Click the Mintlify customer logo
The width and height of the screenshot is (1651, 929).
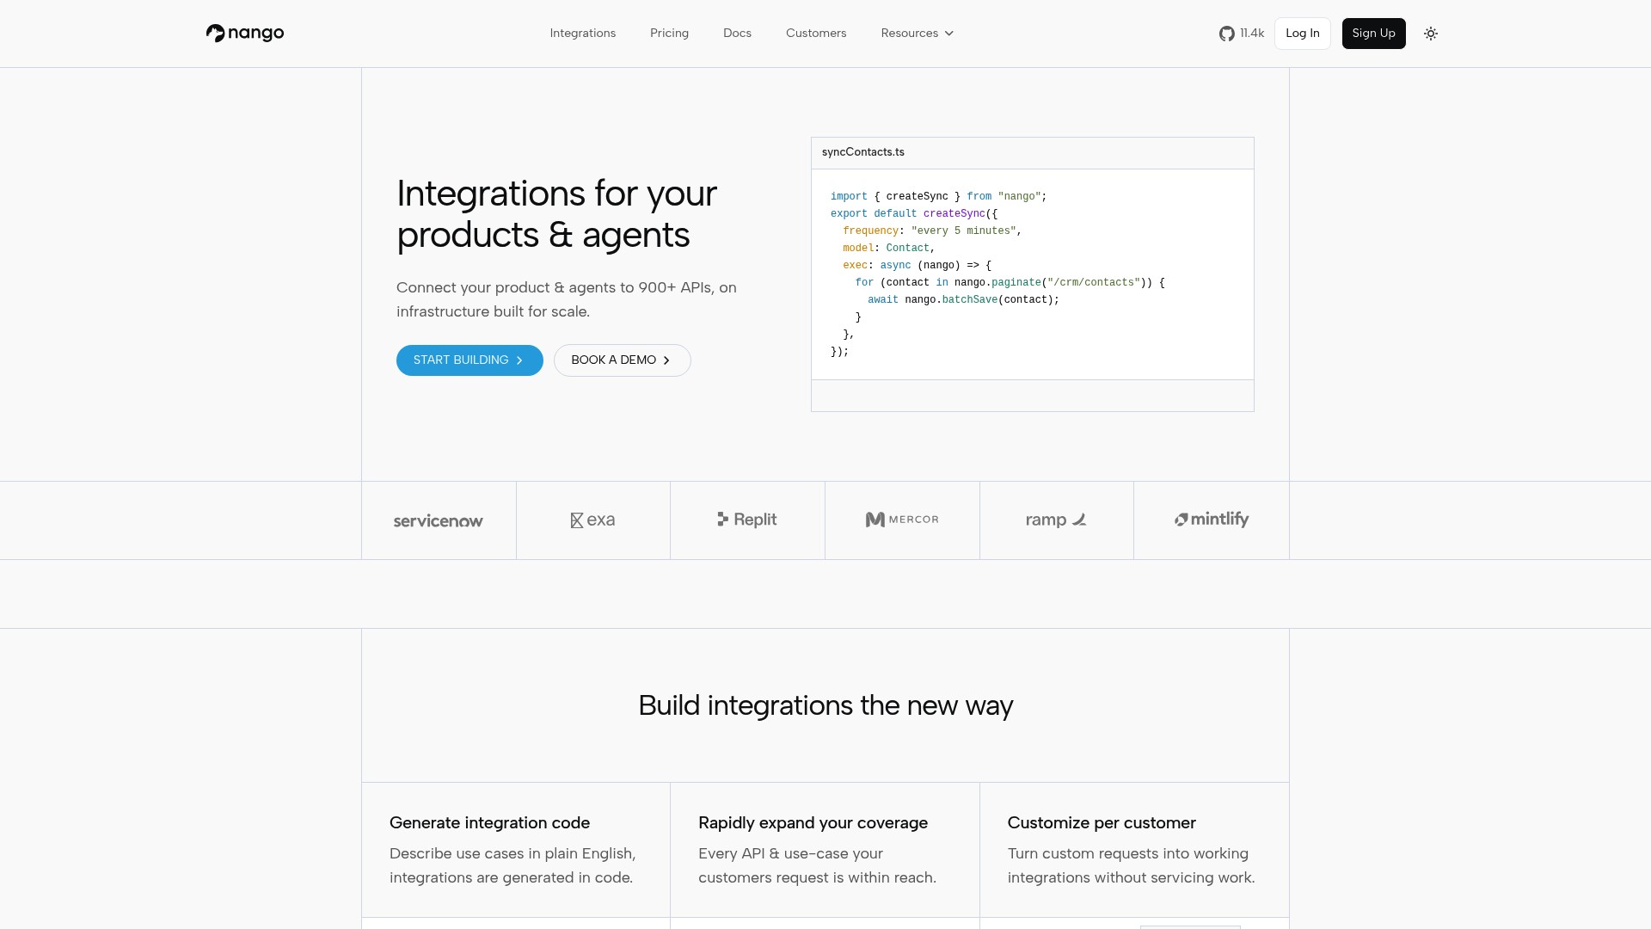click(x=1212, y=520)
